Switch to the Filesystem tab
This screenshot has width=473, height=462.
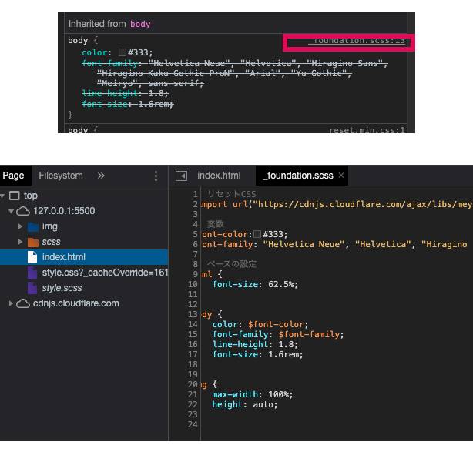coord(61,176)
